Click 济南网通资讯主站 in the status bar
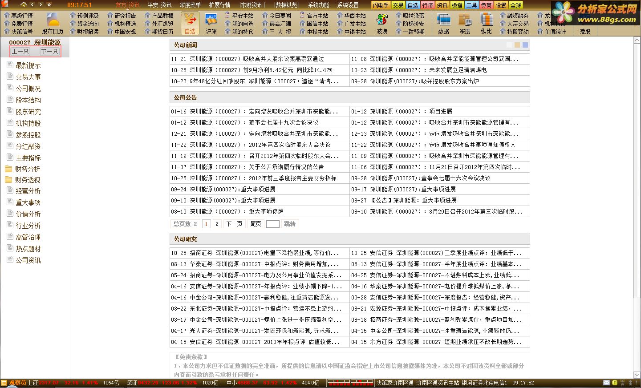This screenshot has height=388, width=641. [x=438, y=383]
